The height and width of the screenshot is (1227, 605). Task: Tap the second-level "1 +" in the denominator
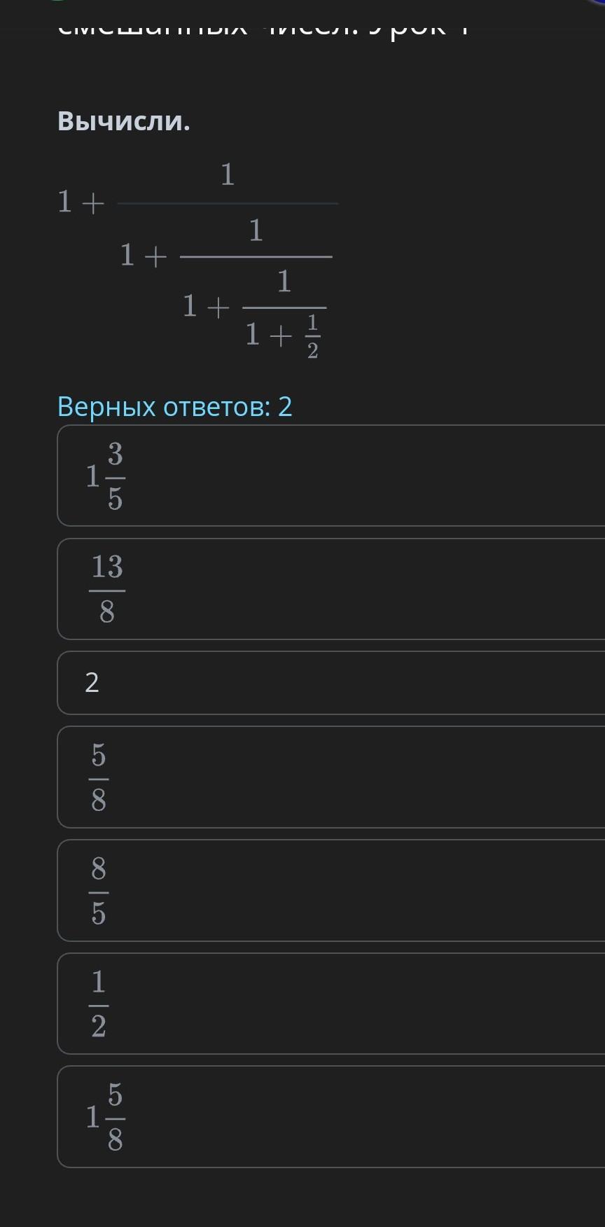tap(144, 256)
